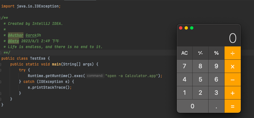Tap digit 7 on the Calculator keypad
The height and width of the screenshot is (118, 254).
(x=185, y=66)
